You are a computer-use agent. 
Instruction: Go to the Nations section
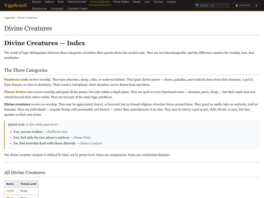click(49, 2)
